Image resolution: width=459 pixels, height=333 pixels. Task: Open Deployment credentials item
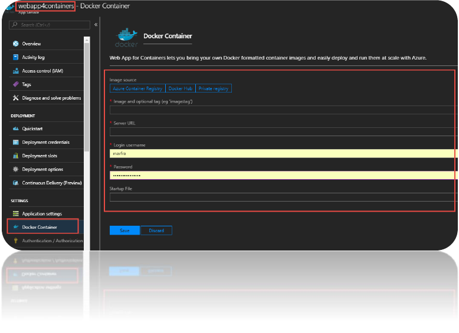pyautogui.click(x=46, y=142)
